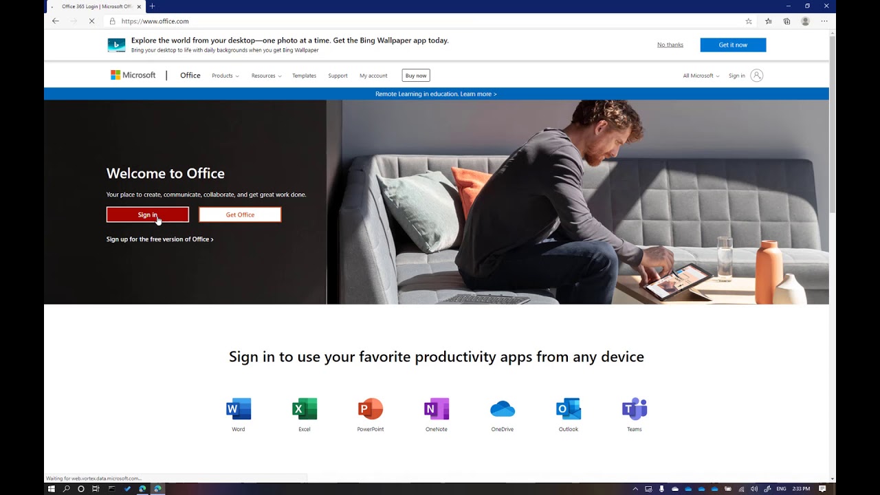
Task: Click the account avatar icon beside Sign in
Action: click(x=757, y=76)
